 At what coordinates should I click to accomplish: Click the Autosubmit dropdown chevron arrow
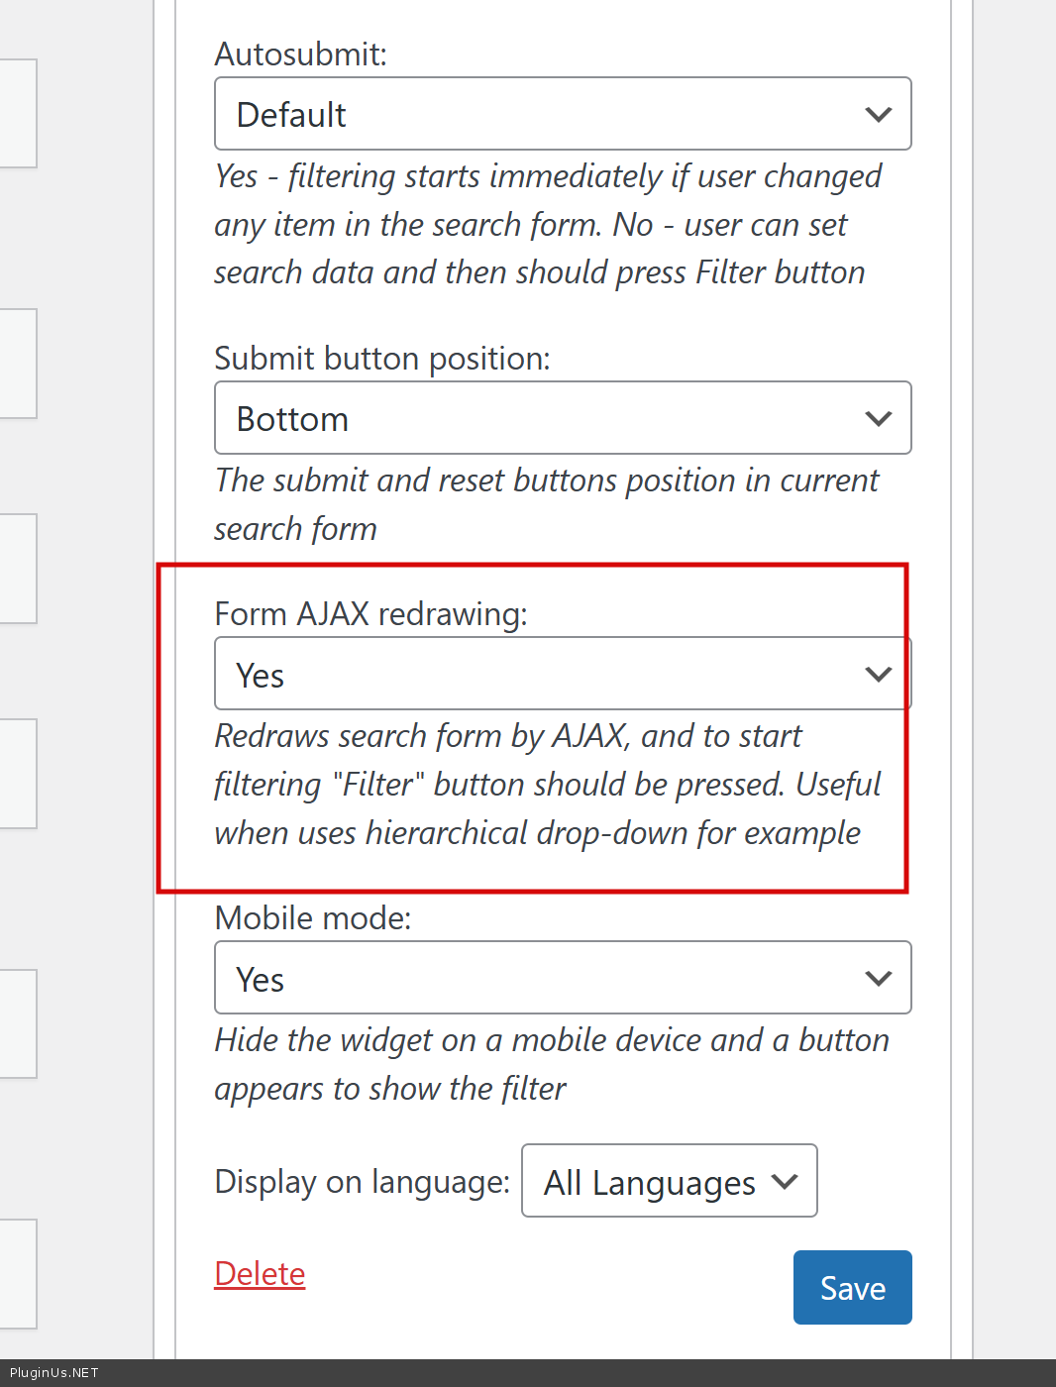(x=878, y=115)
